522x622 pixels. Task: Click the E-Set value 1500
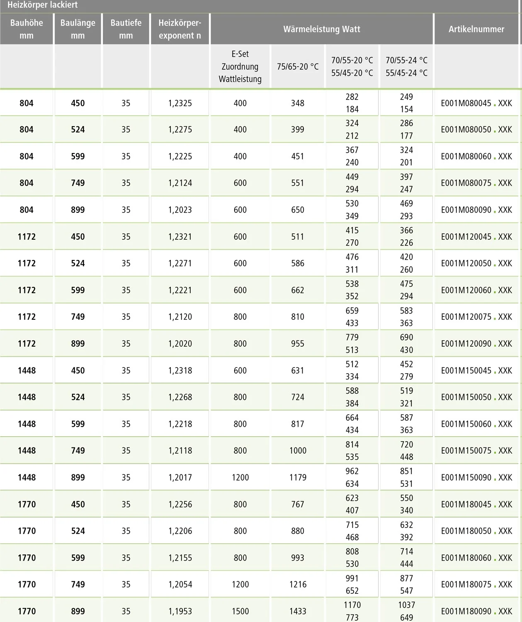tap(240, 611)
